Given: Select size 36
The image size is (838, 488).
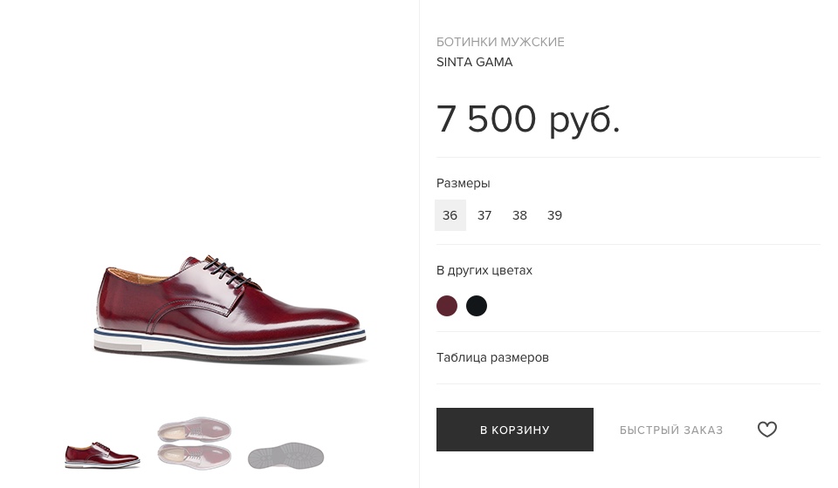Looking at the screenshot, I should pos(450,215).
